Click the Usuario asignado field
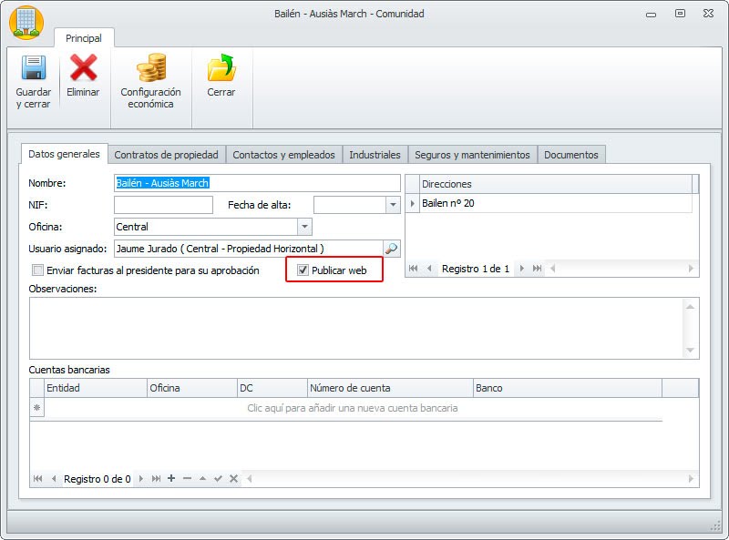Screen dimensions: 729x540 249,249
